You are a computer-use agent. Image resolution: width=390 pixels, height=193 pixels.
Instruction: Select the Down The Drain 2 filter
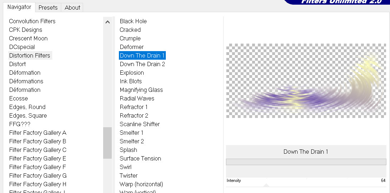tap(142, 64)
